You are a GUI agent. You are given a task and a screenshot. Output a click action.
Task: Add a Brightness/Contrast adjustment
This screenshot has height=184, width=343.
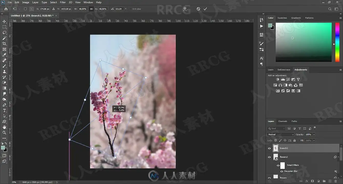tap(278, 79)
